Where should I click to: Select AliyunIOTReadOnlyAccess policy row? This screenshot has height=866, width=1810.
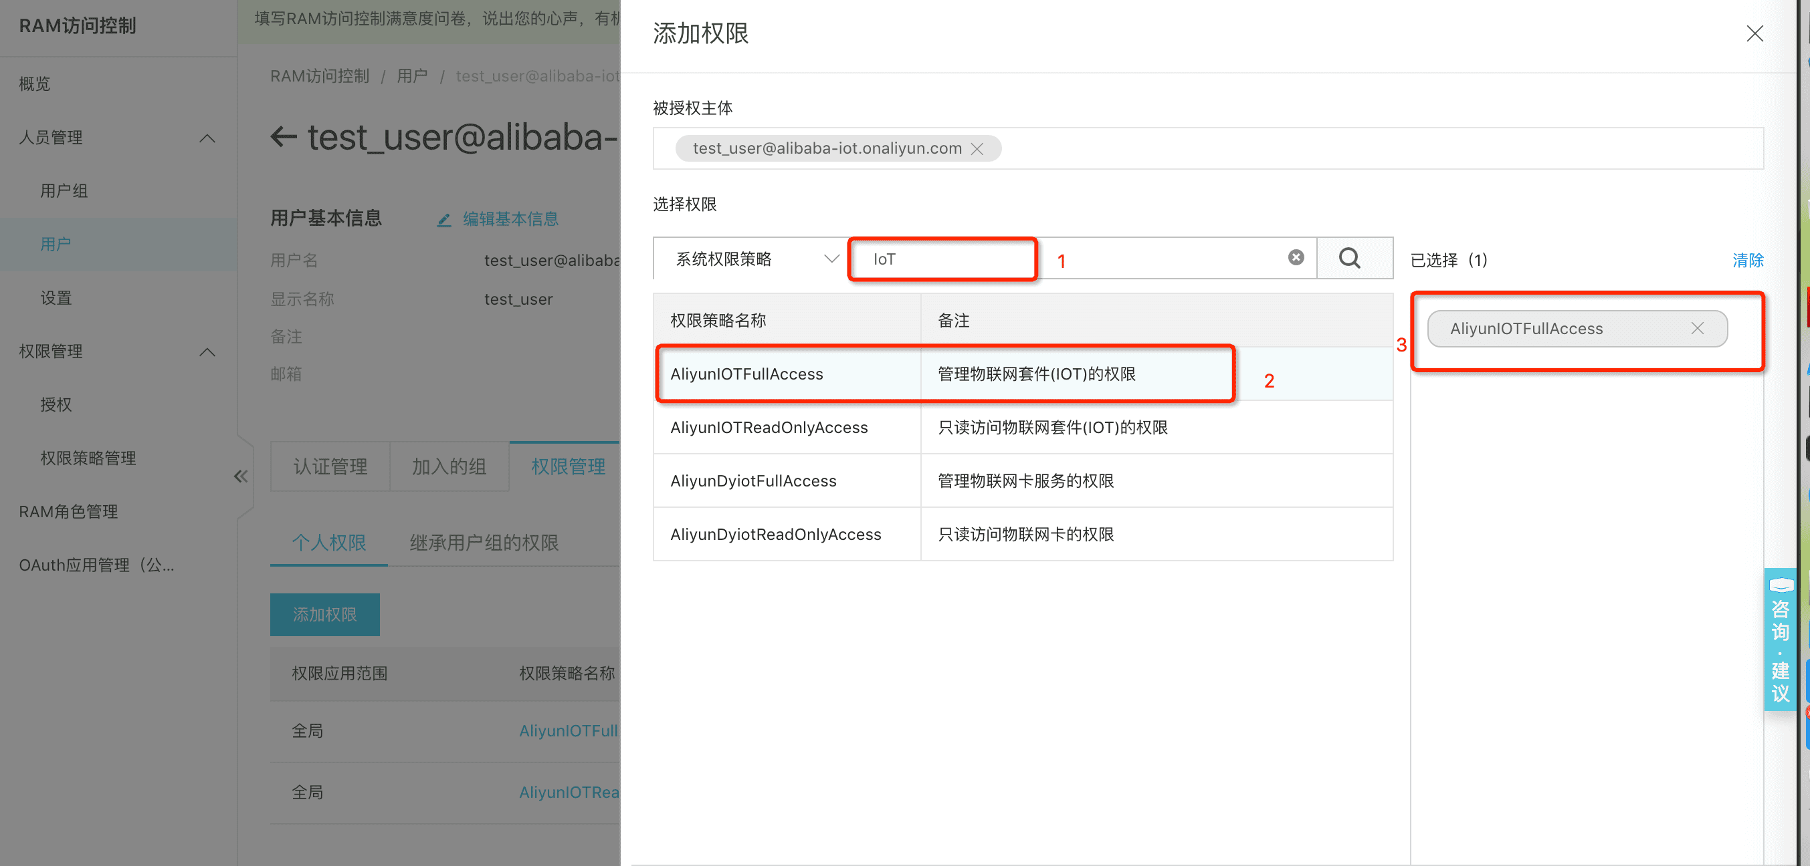(x=769, y=428)
